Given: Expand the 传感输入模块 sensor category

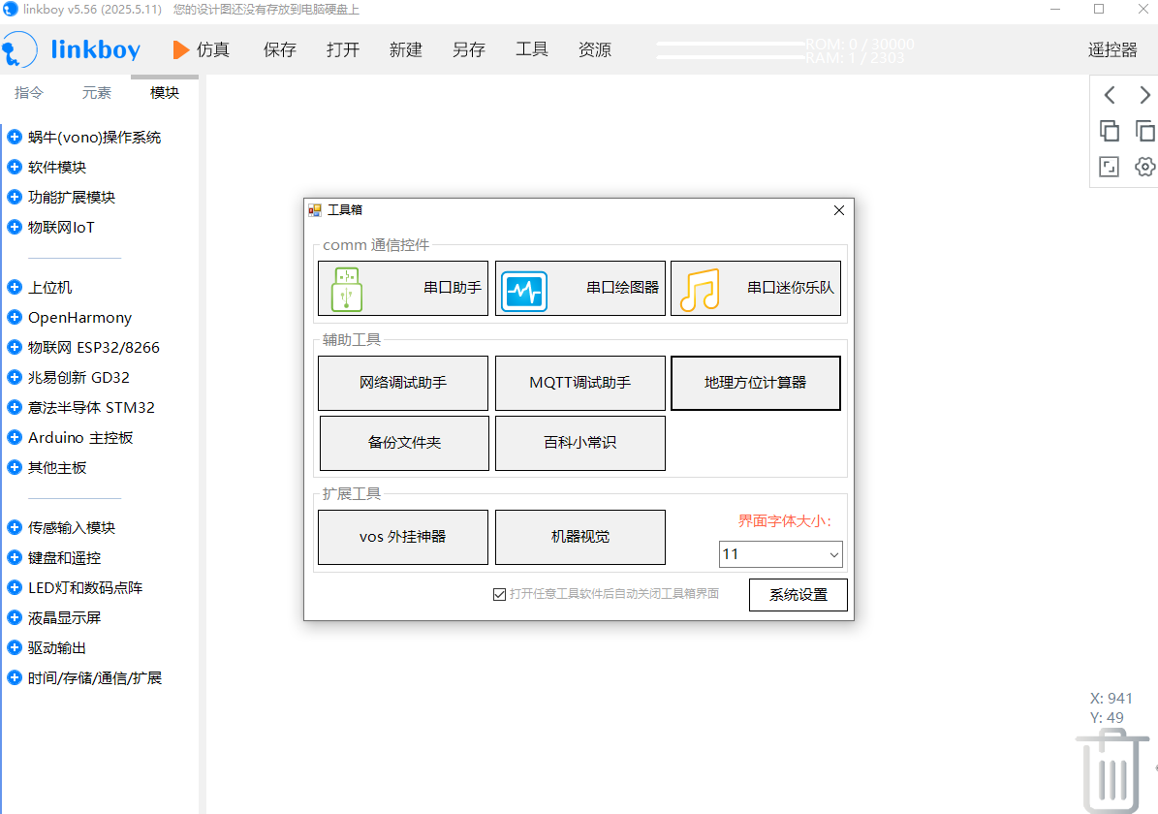Looking at the screenshot, I should pos(15,528).
